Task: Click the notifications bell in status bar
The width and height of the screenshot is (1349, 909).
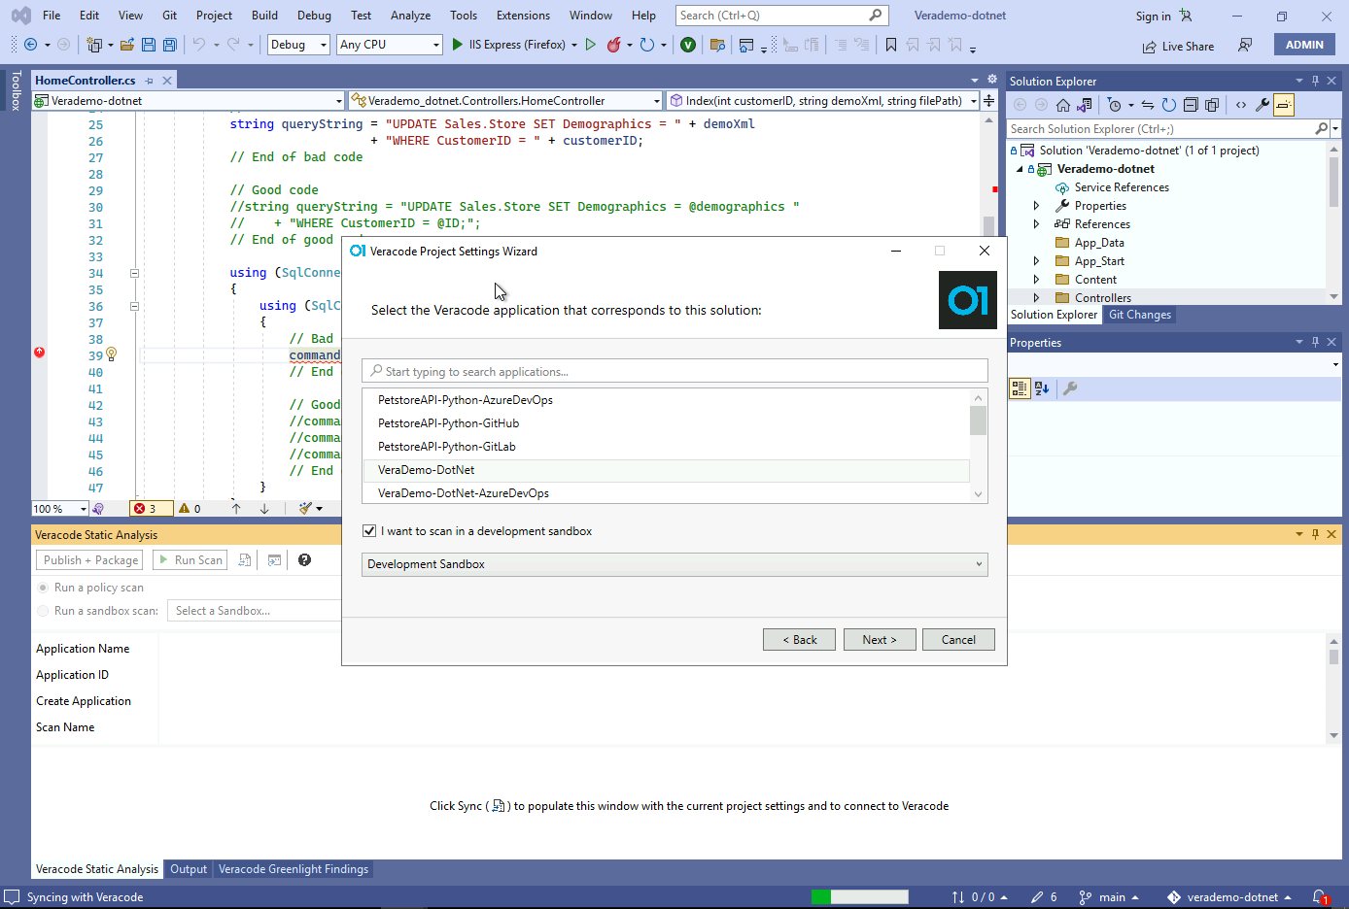Action: tap(1320, 897)
